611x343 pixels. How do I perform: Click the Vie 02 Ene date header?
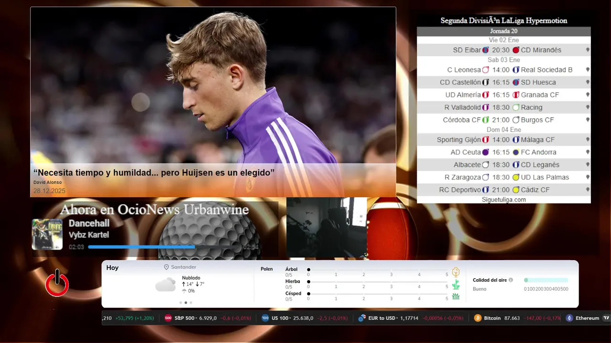click(x=504, y=40)
